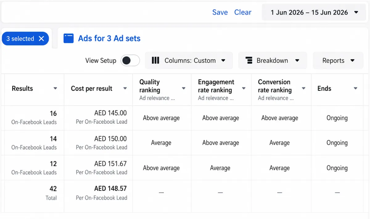This screenshot has width=370, height=219.
Task: Click Ongoing in the AED 145.00 row
Action: tap(337, 118)
